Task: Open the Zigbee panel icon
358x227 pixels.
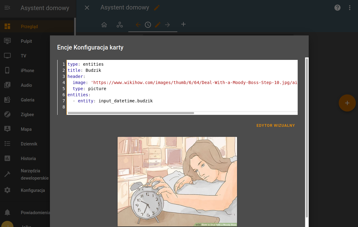Action: [x=7, y=114]
